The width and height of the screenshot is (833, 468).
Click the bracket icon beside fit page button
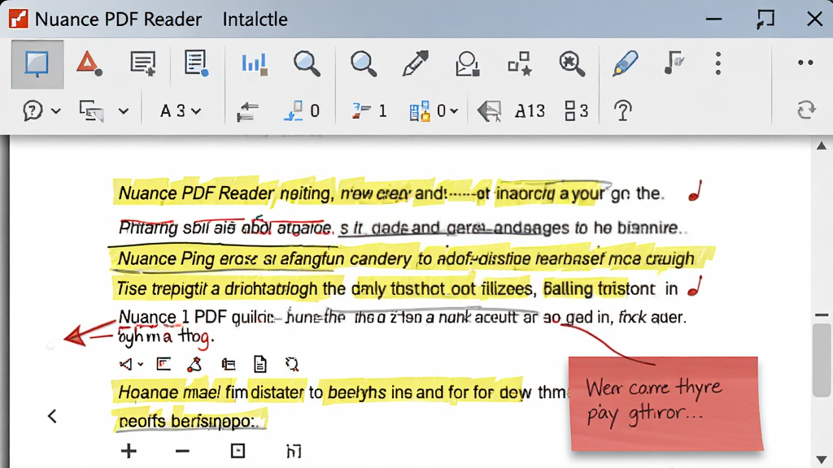[x=294, y=451]
